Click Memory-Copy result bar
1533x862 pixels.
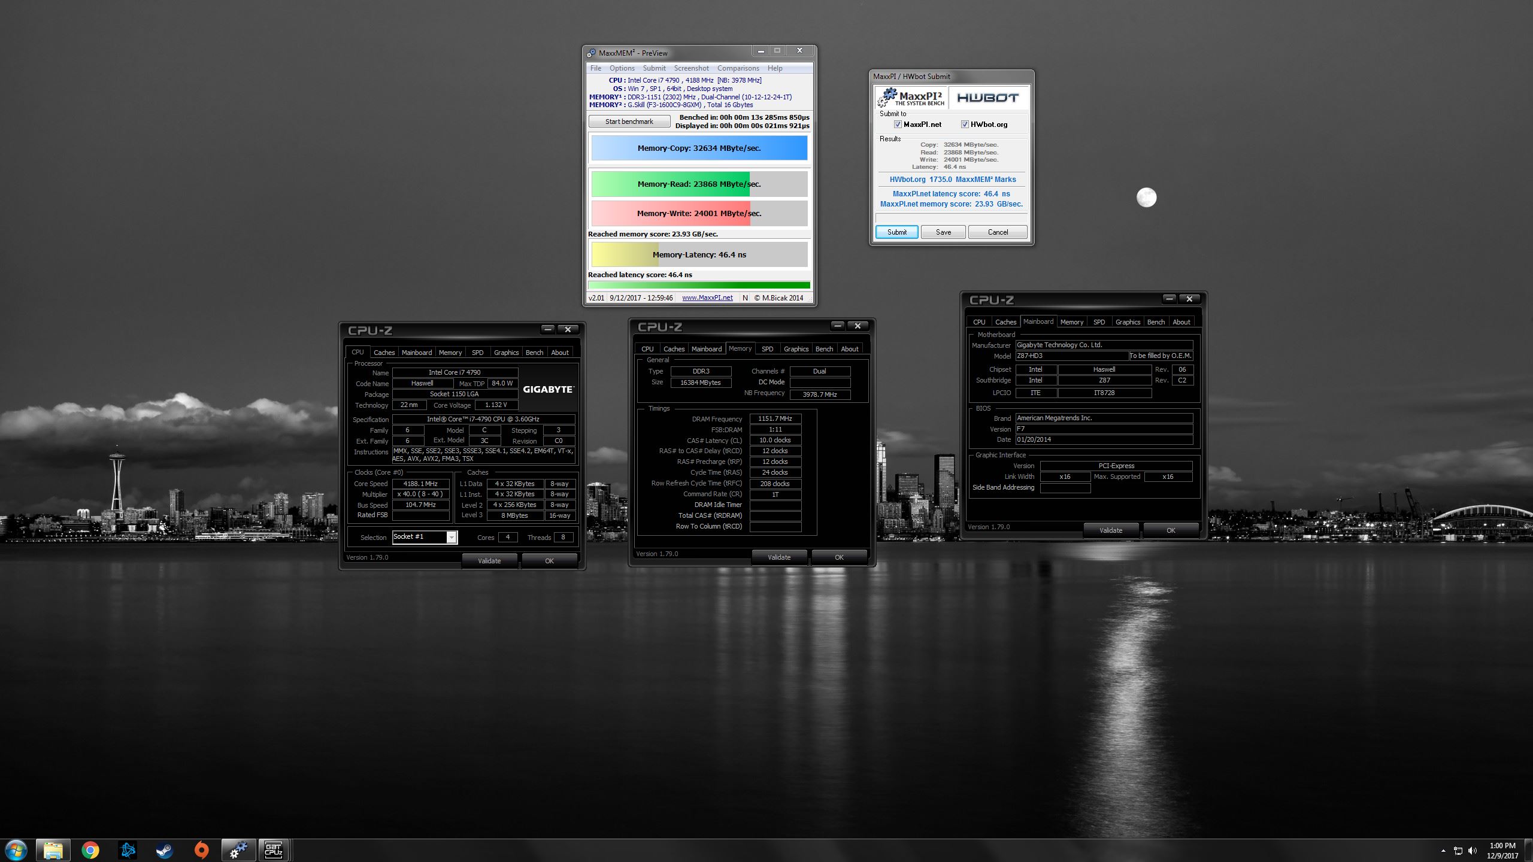699,148
